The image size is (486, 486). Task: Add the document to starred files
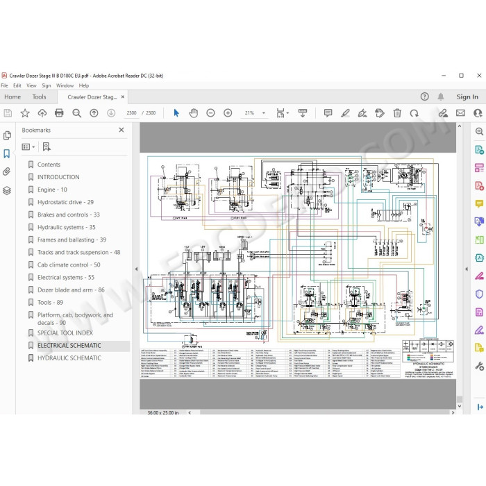tap(25, 113)
